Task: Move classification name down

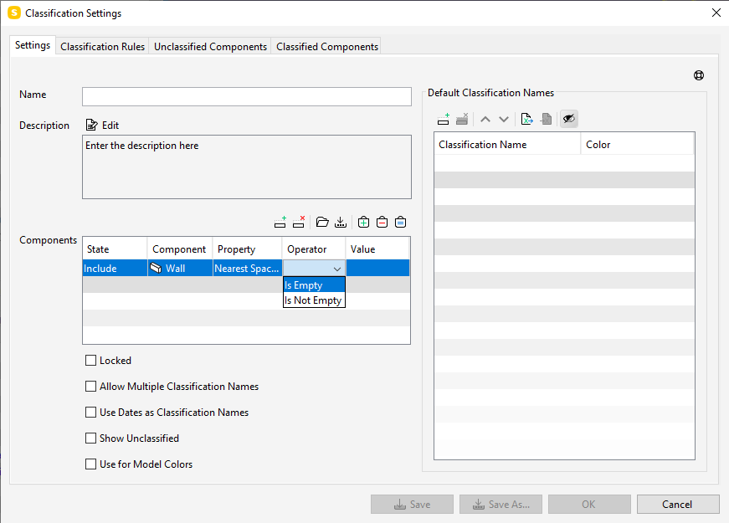Action: pyautogui.click(x=504, y=120)
